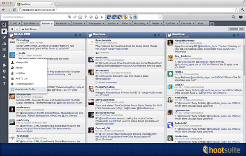The image size is (246, 156).
Task: Click the lock privacy icon
Action: pyautogui.click(x=96, y=17)
